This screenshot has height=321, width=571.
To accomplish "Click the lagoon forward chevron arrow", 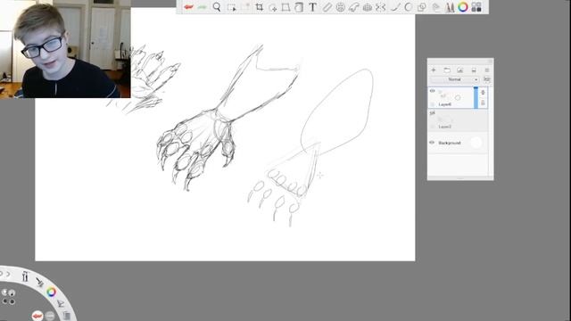I will [8, 274].
